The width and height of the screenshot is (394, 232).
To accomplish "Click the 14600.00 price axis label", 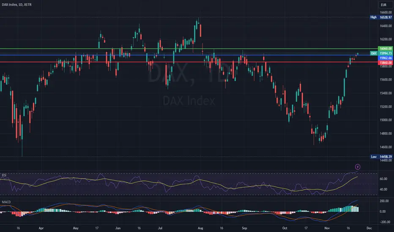I will (x=386, y=147).
